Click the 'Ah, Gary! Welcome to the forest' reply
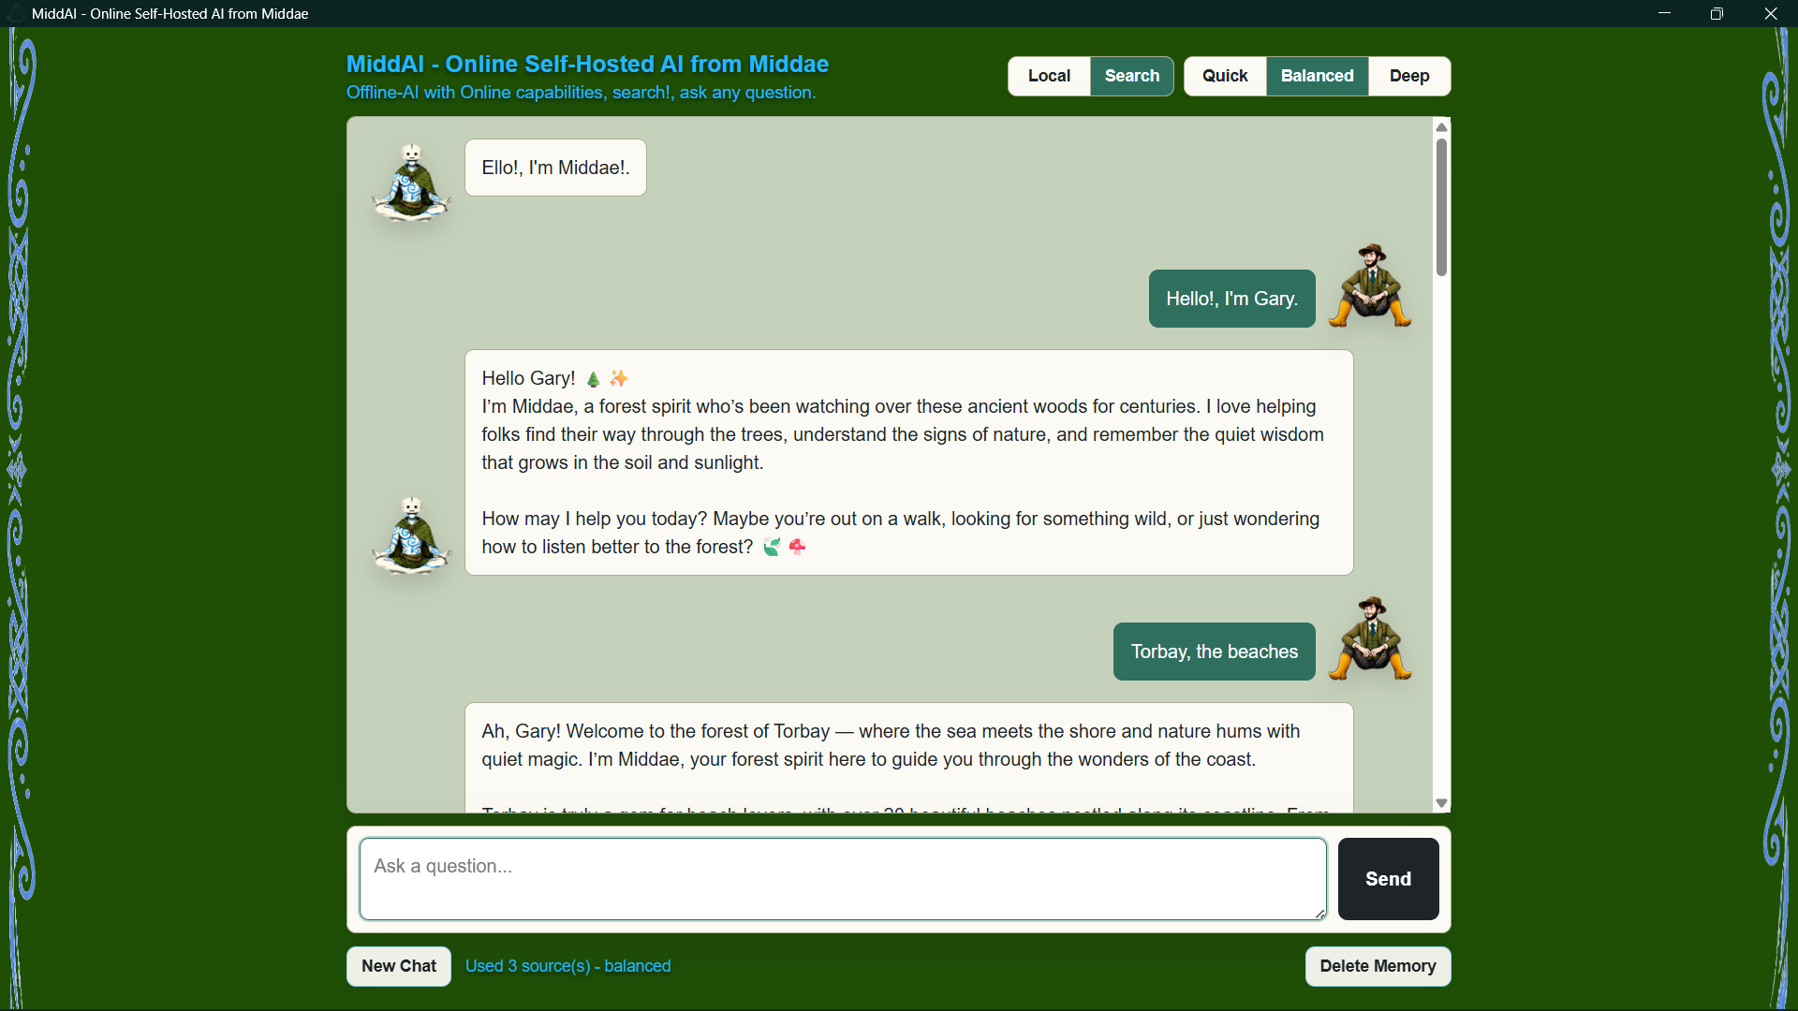 pyautogui.click(x=908, y=757)
